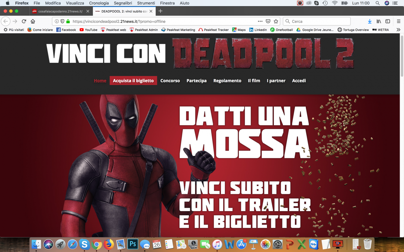Save page to Pocket icon

click(268, 21)
